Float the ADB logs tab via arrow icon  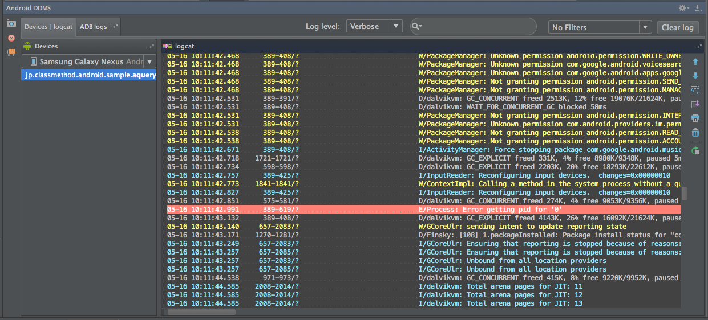pyautogui.click(x=114, y=27)
